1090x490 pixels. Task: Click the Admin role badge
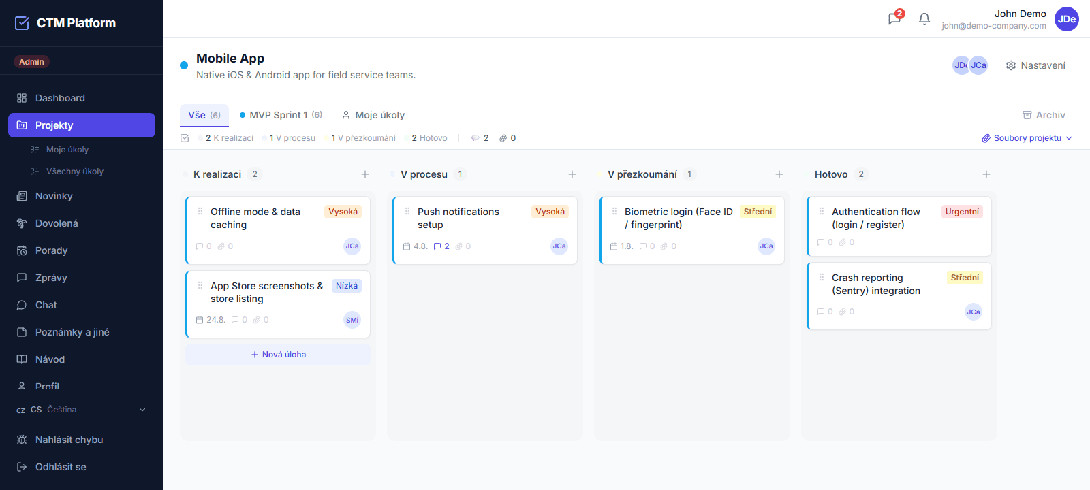[31, 62]
